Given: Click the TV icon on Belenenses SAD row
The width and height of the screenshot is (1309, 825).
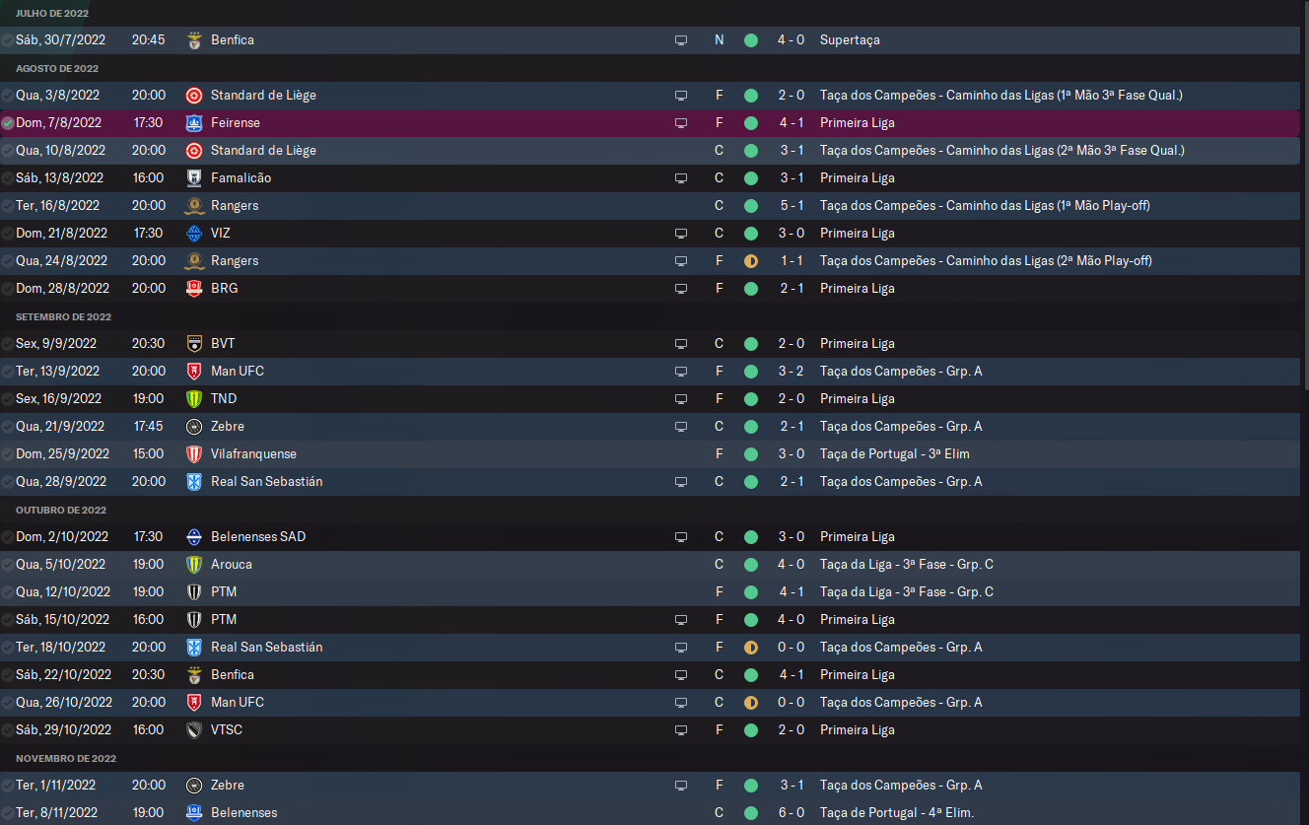Looking at the screenshot, I should (x=680, y=537).
